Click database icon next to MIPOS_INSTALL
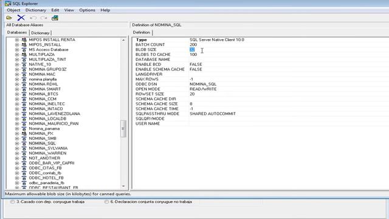Image resolution: width=389 pixels, height=219 pixels. (24, 44)
